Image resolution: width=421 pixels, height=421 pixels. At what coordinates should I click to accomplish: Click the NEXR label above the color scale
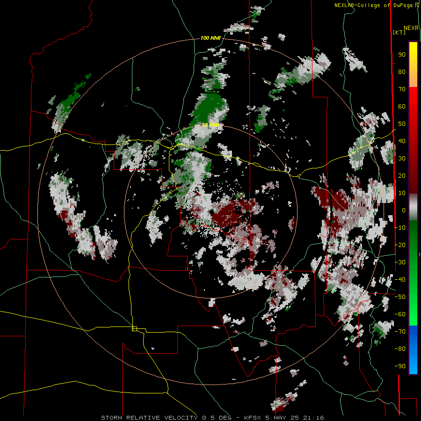pyautogui.click(x=411, y=28)
